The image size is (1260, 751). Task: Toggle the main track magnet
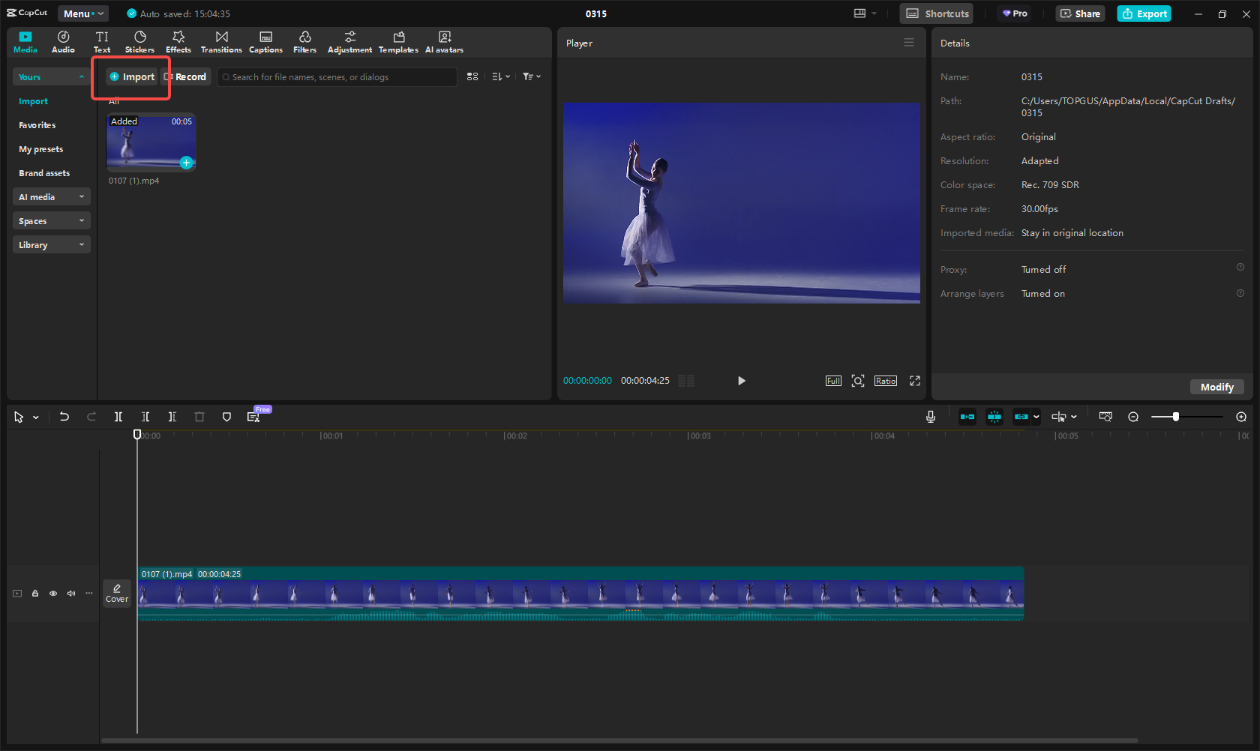967,417
